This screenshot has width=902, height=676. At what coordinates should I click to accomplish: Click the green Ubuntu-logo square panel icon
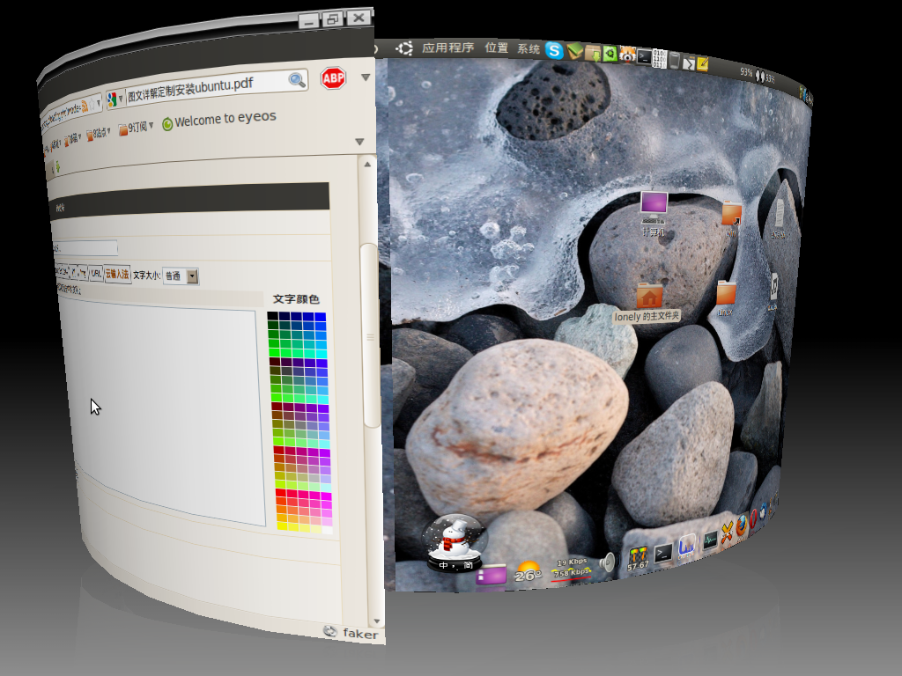tap(610, 54)
